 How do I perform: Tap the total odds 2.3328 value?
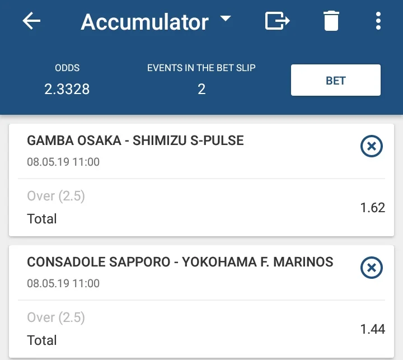67,89
